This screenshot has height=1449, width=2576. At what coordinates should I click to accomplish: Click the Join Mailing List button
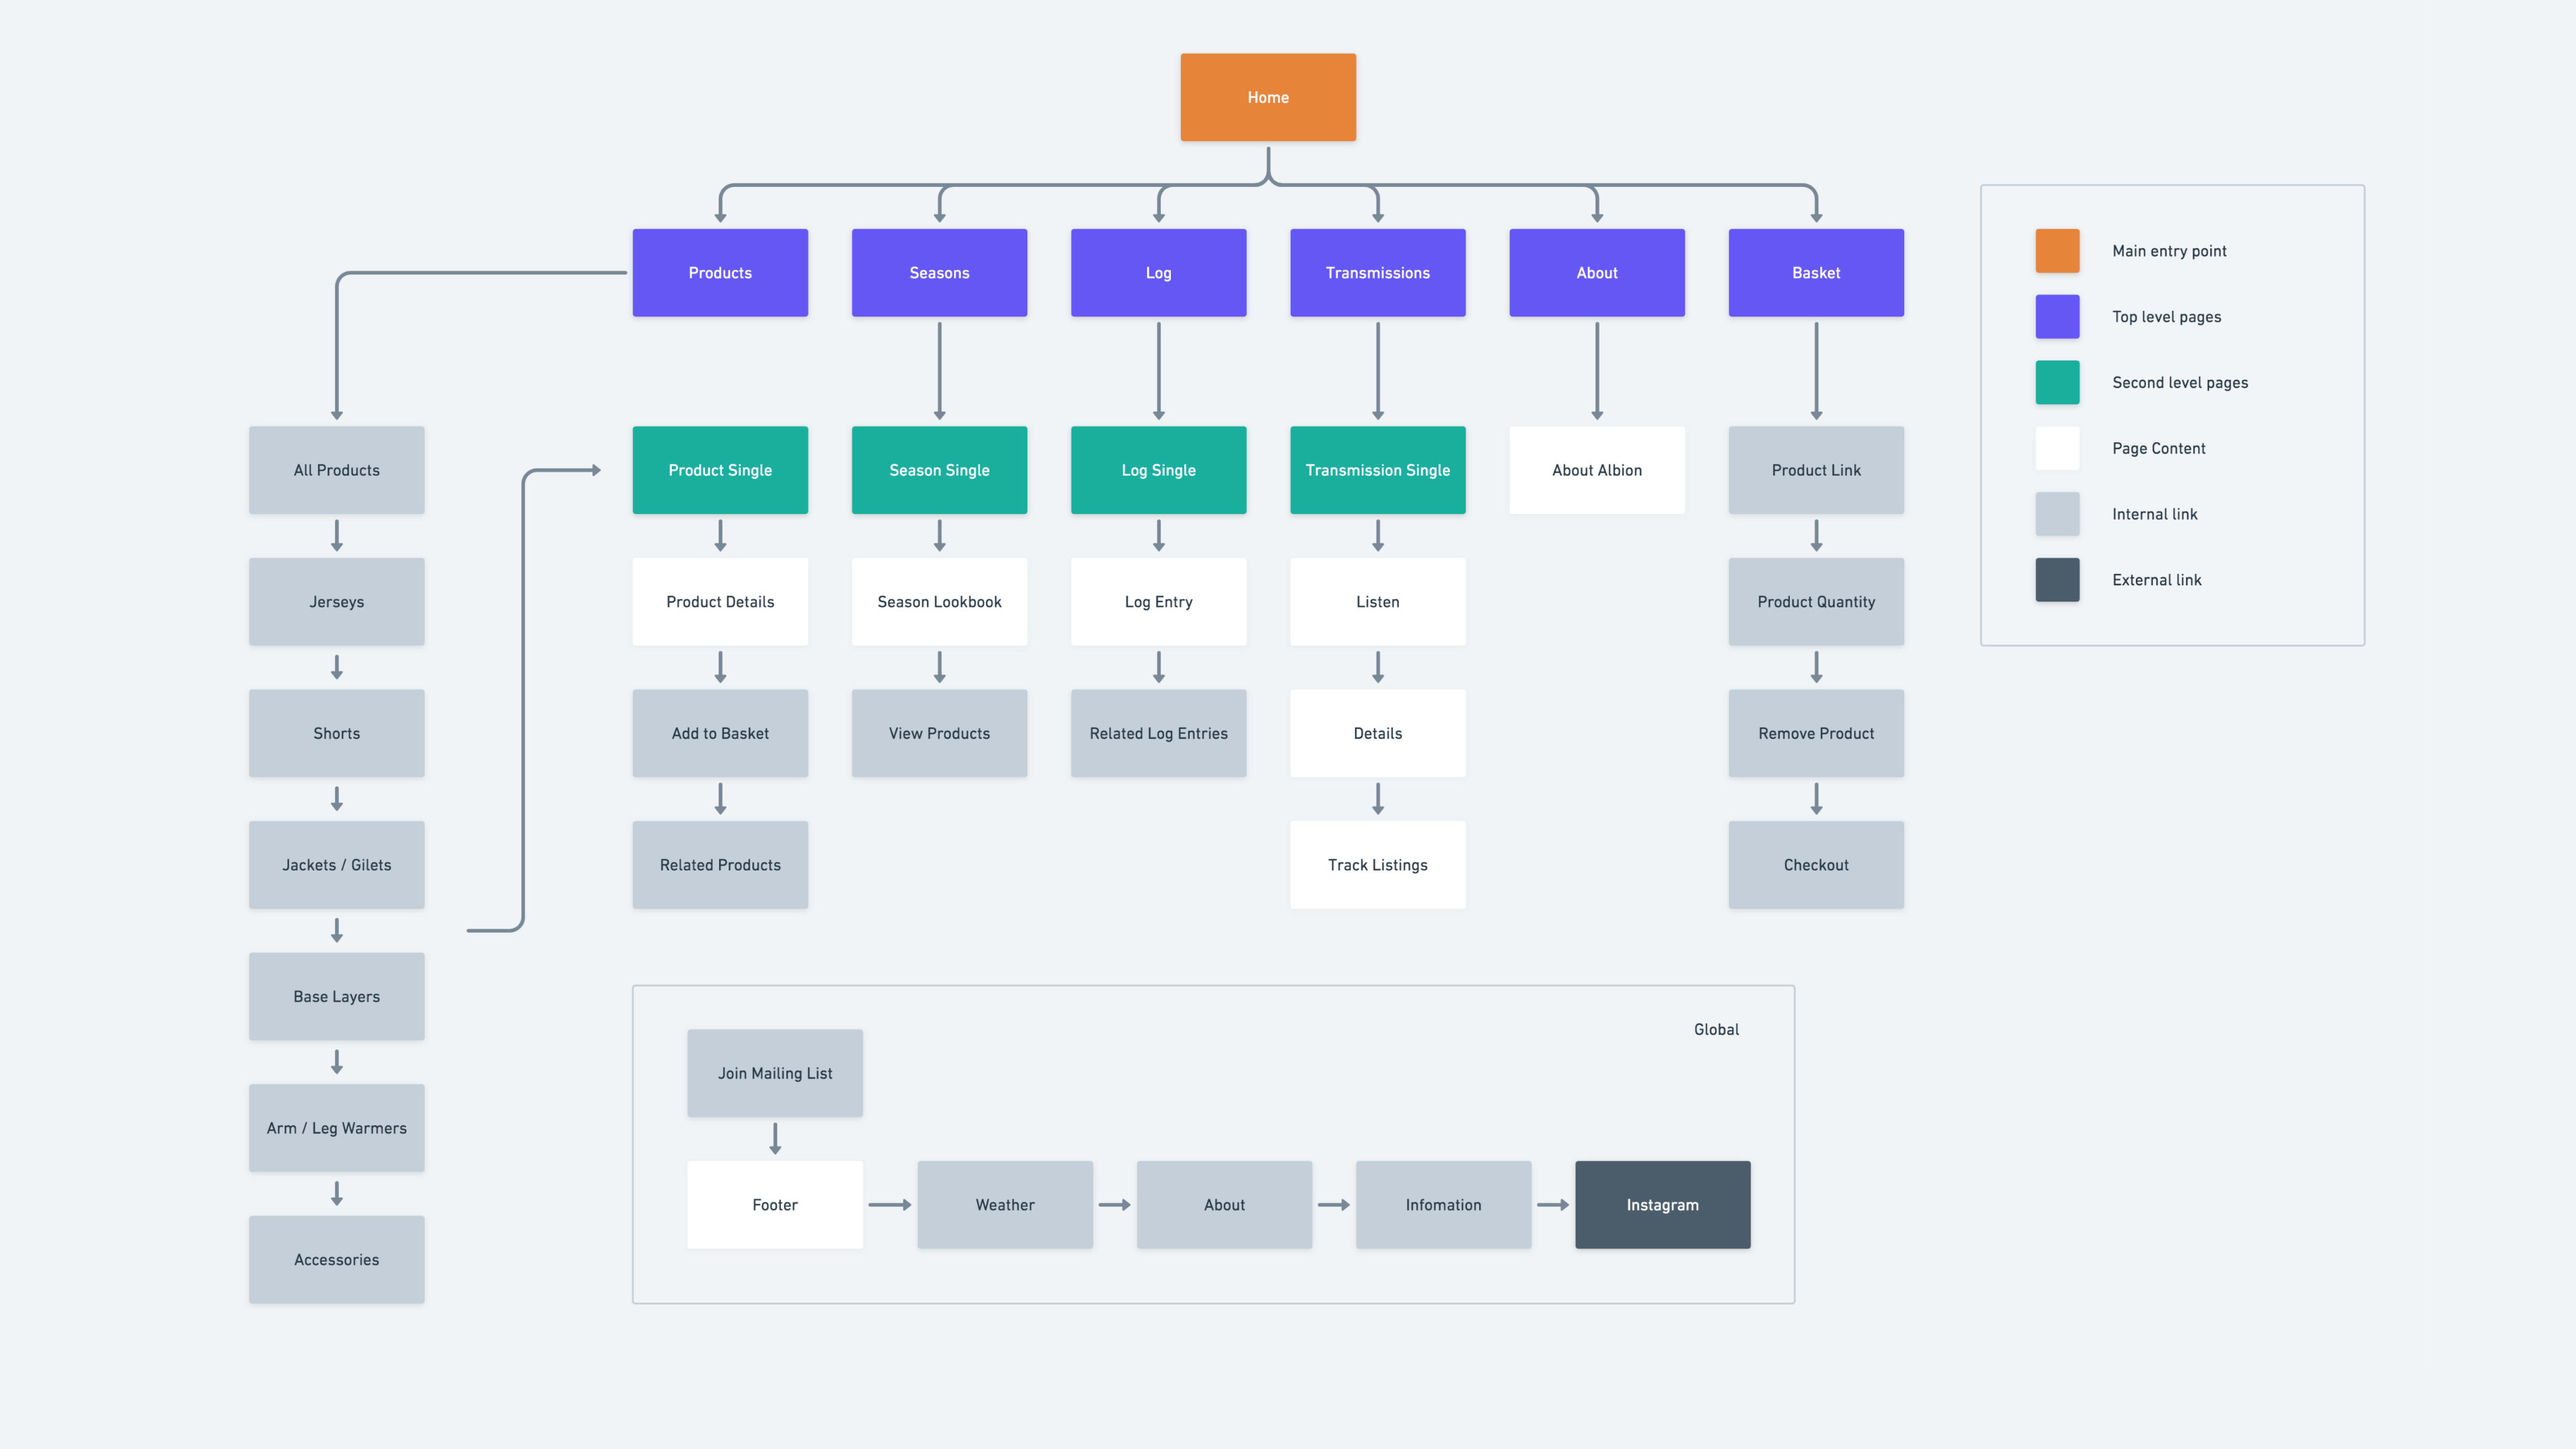tap(775, 1072)
